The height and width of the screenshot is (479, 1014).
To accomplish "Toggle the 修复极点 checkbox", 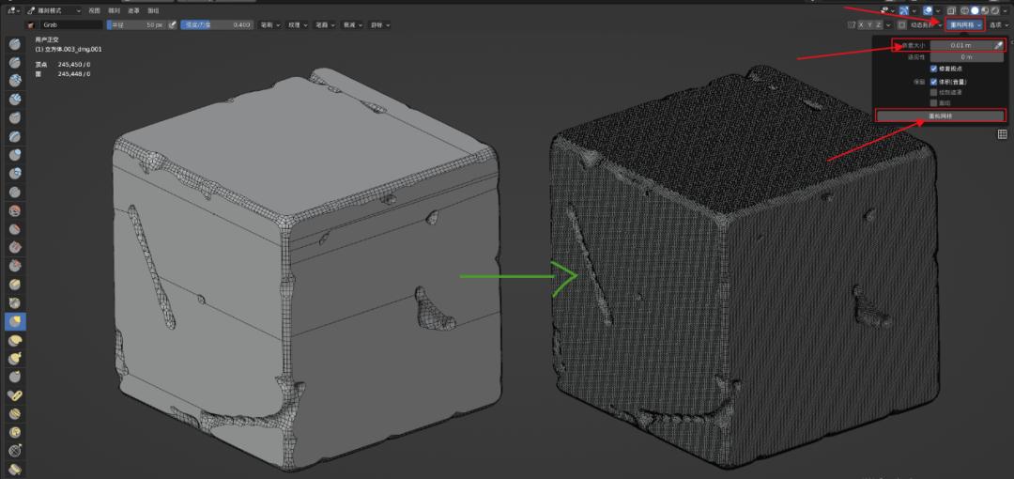I will click(x=934, y=69).
